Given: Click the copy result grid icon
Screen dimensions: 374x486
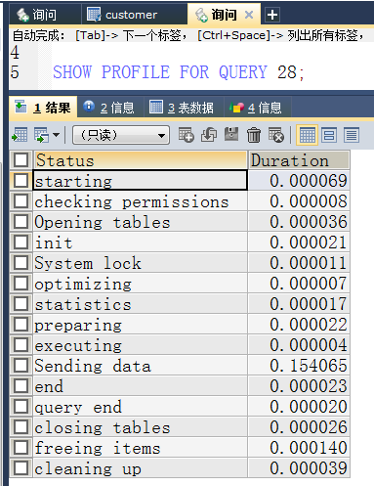Looking at the screenshot, I should click(x=42, y=135).
